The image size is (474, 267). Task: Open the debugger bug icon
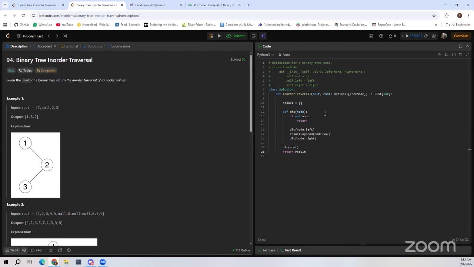pos(211,36)
